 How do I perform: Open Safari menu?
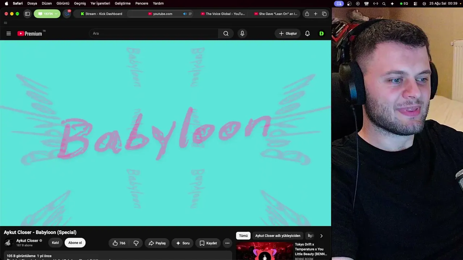[x=18, y=3]
